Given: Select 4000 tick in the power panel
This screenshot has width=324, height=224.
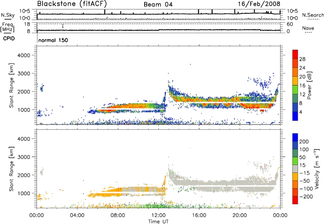Looking at the screenshot, I should (x=23, y=55).
